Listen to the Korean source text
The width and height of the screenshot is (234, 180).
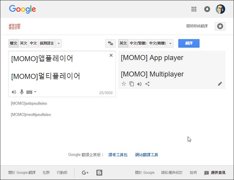tap(14, 92)
